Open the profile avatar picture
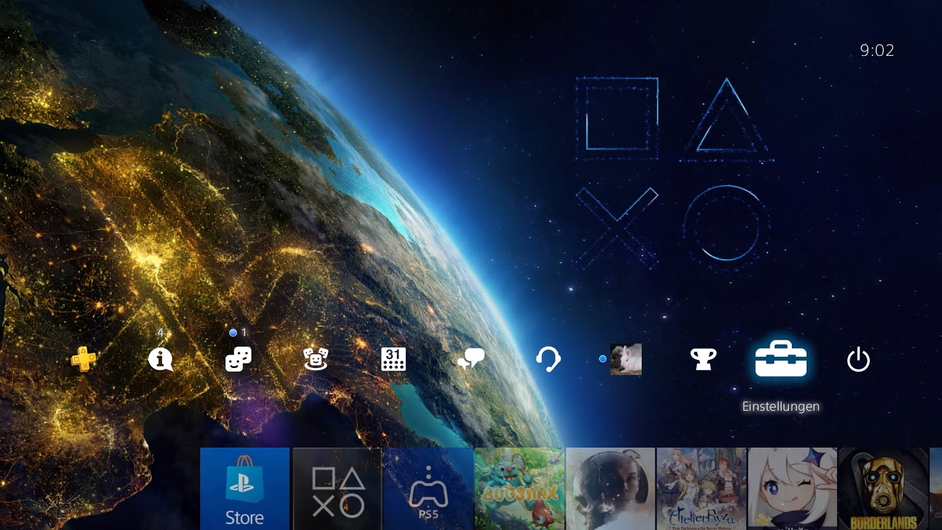Image resolution: width=942 pixels, height=530 pixels. [626, 359]
